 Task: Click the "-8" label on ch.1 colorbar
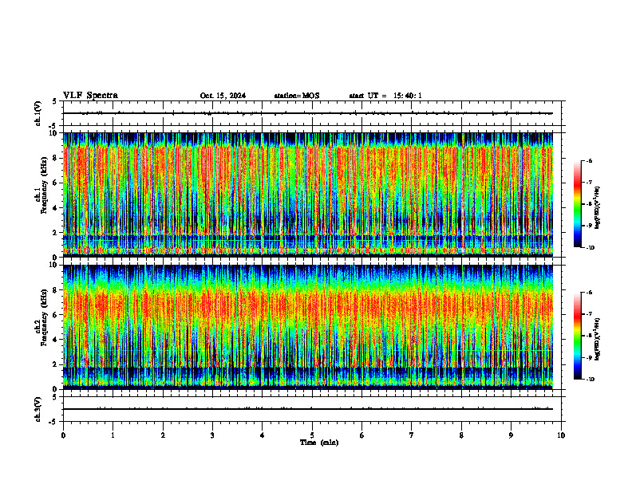(589, 204)
